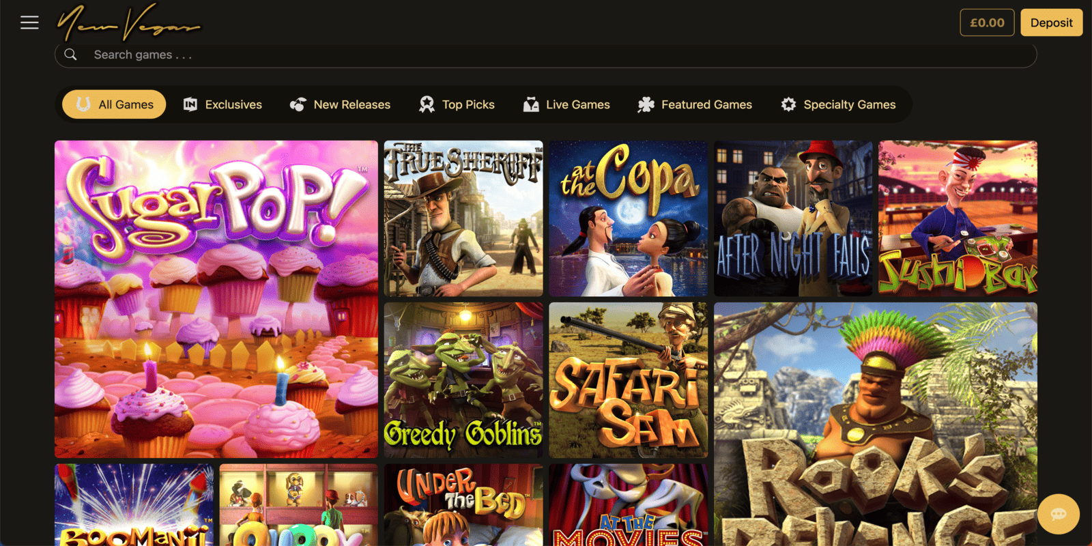Open the £0.00 balance button
Viewport: 1092px width, 546px height.
987,23
